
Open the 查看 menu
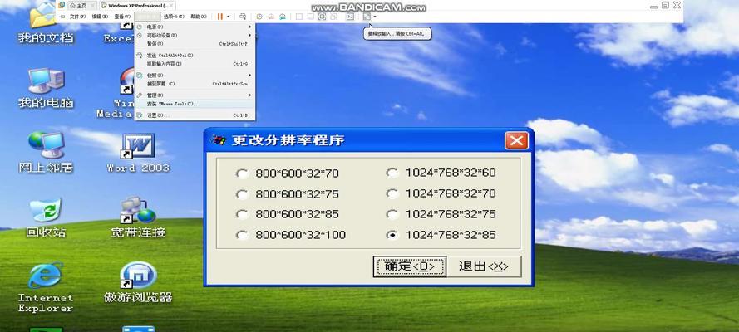tap(122, 17)
